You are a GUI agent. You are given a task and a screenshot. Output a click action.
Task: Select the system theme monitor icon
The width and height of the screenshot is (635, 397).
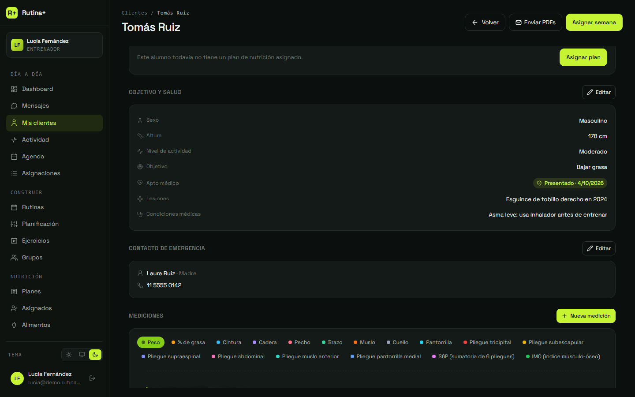pyautogui.click(x=82, y=355)
